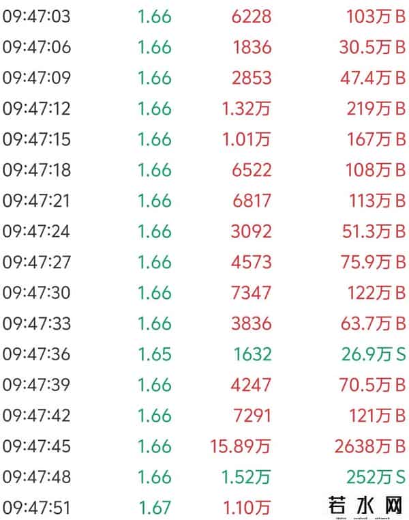Image resolution: width=409 pixels, height=520 pixels.
Task: Select the 75.9万 B amount
Action: (372, 262)
